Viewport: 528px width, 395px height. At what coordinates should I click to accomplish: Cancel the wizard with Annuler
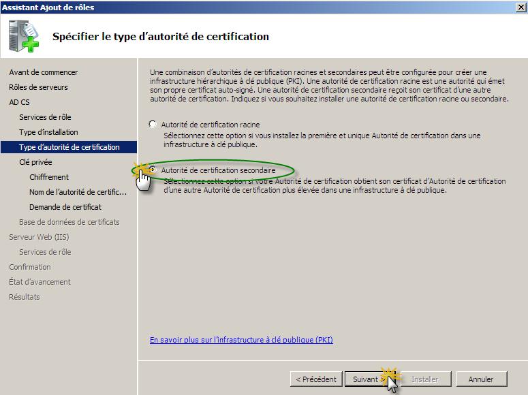tap(481, 379)
